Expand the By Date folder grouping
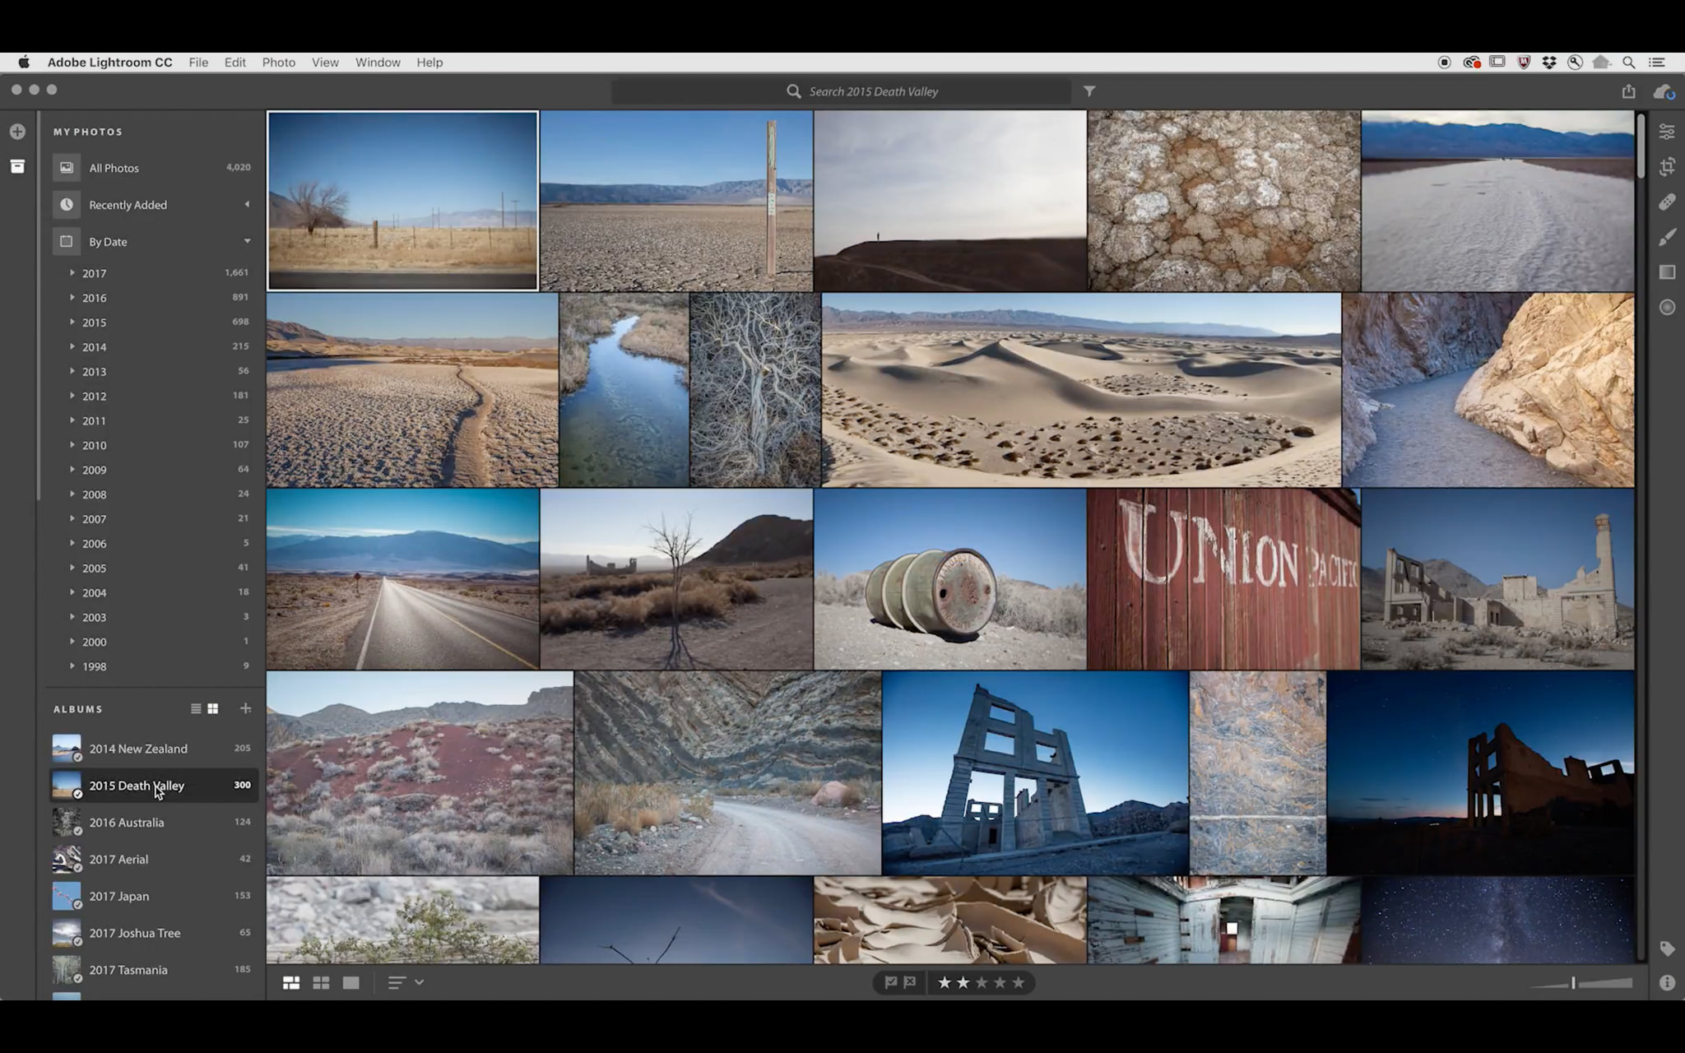This screenshot has height=1053, width=1685. 248,241
